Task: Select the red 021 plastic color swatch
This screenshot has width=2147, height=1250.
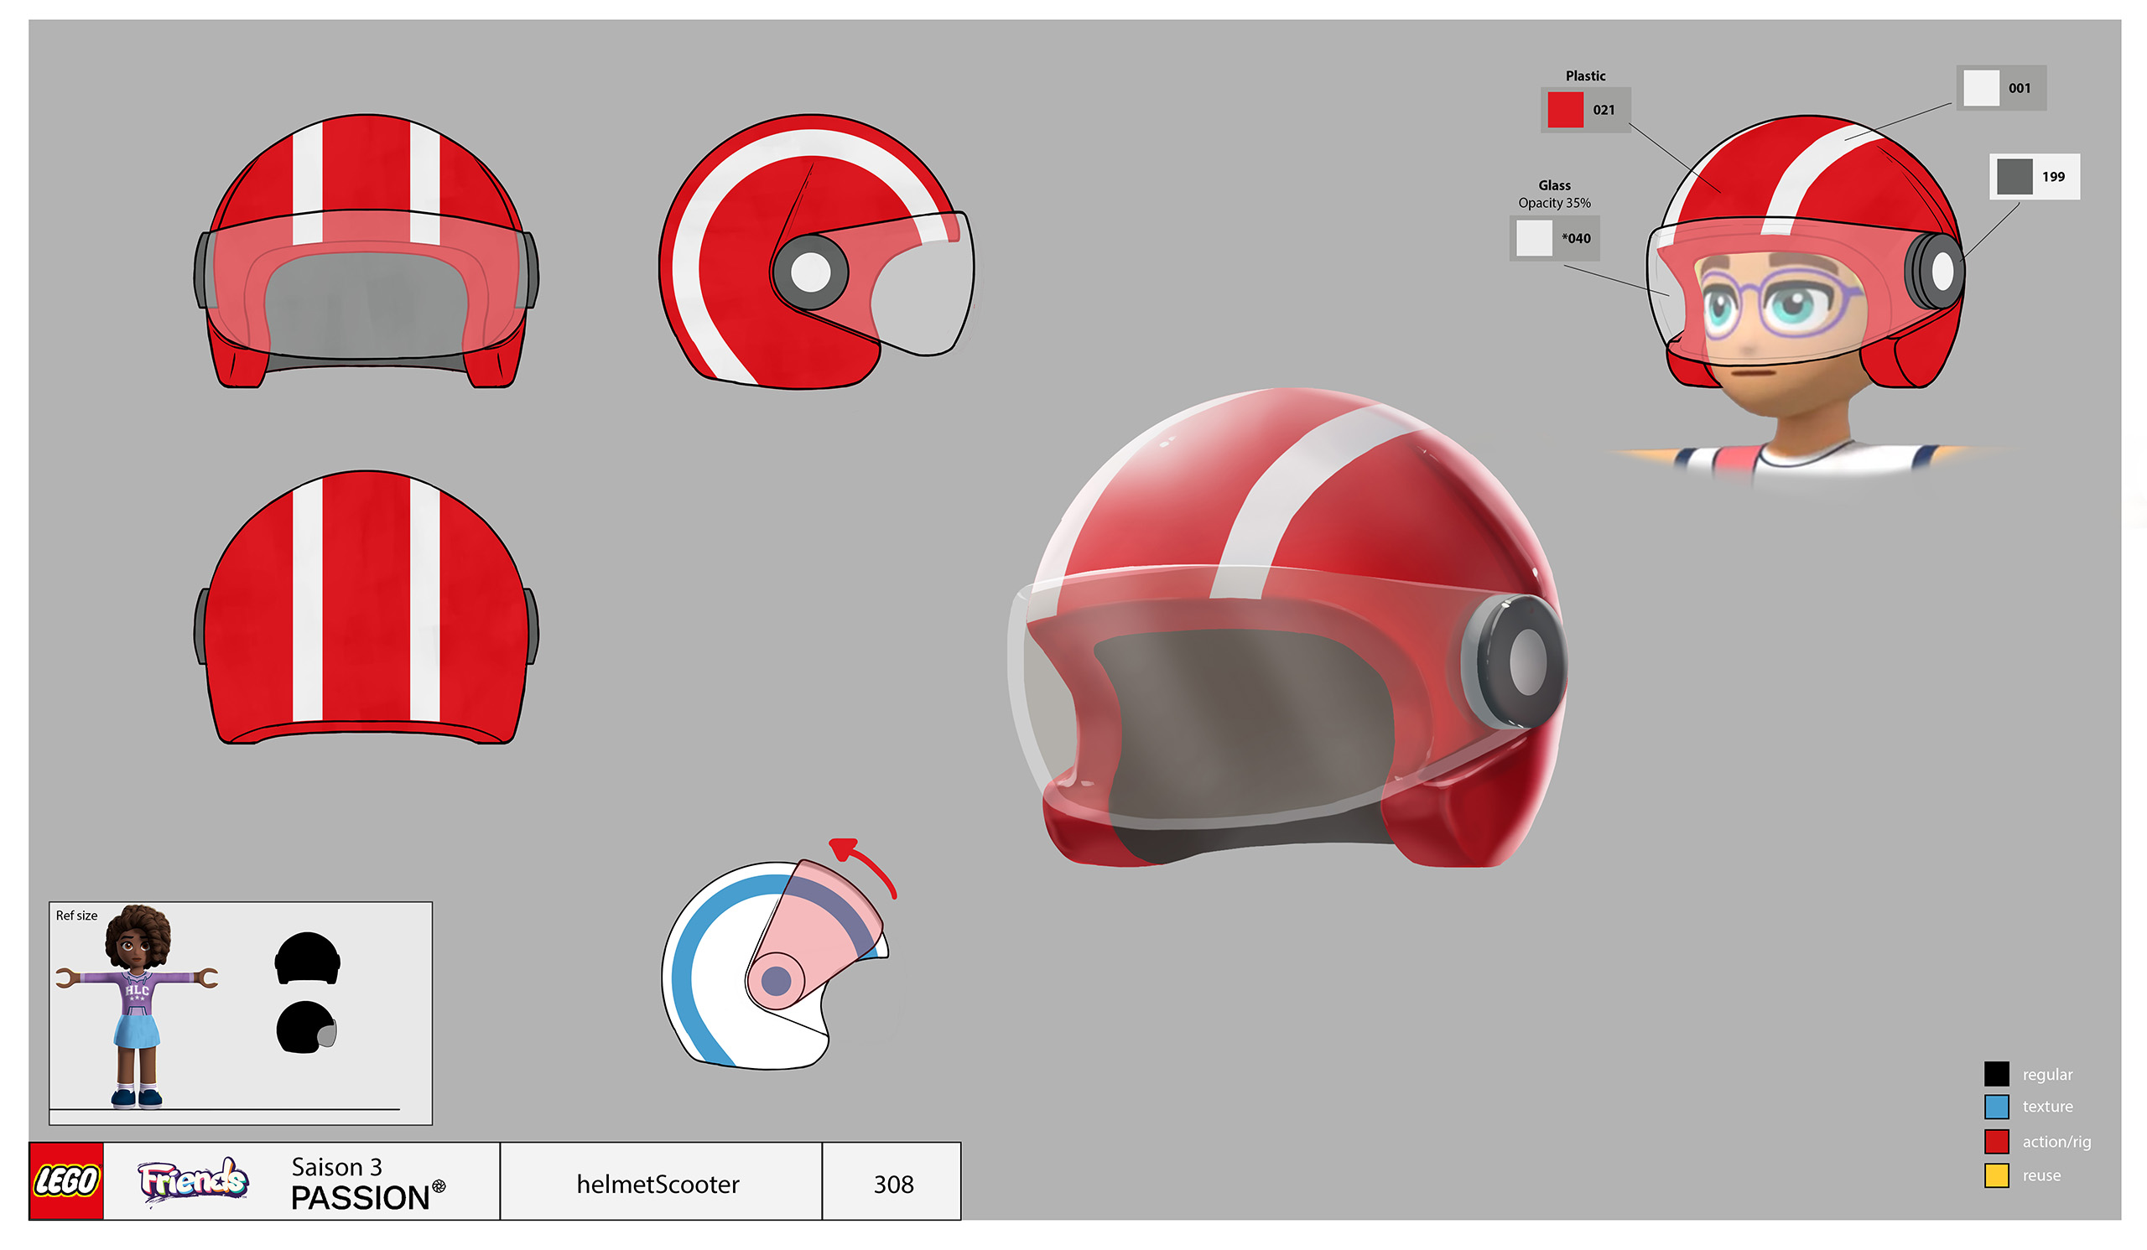Action: (x=1565, y=110)
